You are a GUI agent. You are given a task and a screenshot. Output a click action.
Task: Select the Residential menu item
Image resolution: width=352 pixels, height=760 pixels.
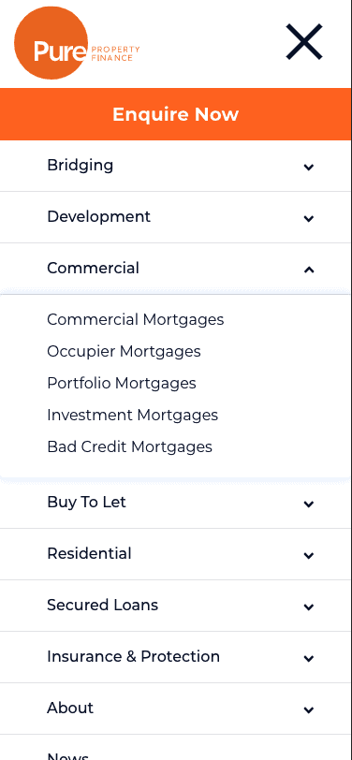(89, 553)
